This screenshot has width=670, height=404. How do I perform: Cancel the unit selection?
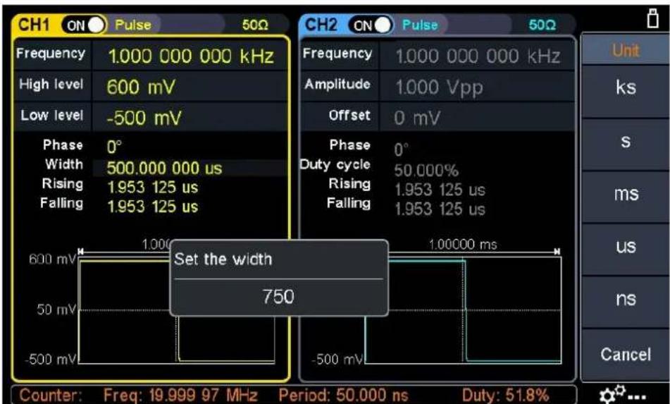tap(626, 355)
